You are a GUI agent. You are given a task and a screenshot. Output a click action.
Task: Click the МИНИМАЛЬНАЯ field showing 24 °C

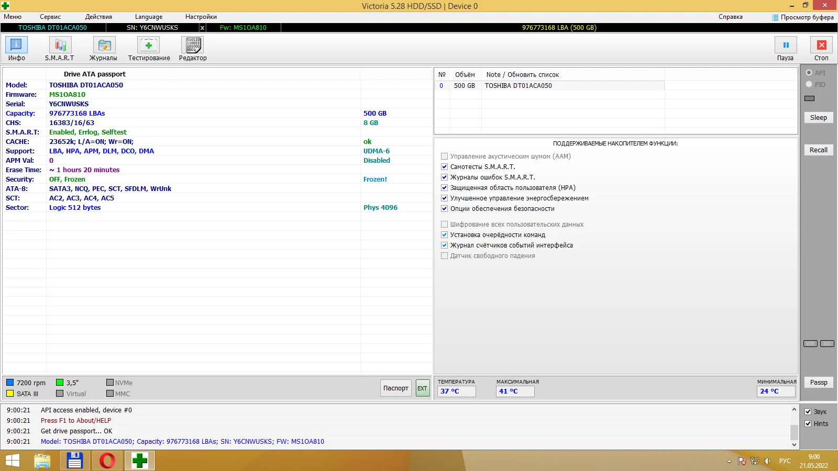776,391
